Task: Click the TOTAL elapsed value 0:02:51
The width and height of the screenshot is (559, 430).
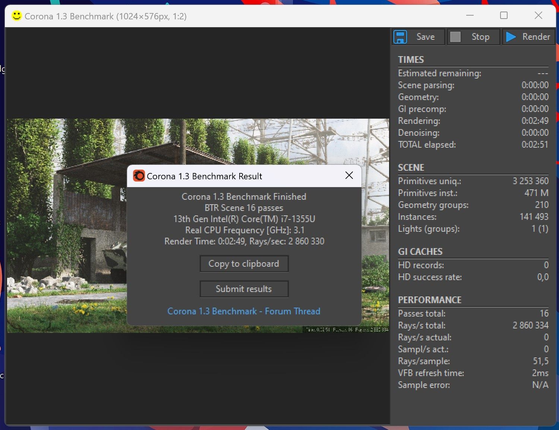Action: [535, 145]
